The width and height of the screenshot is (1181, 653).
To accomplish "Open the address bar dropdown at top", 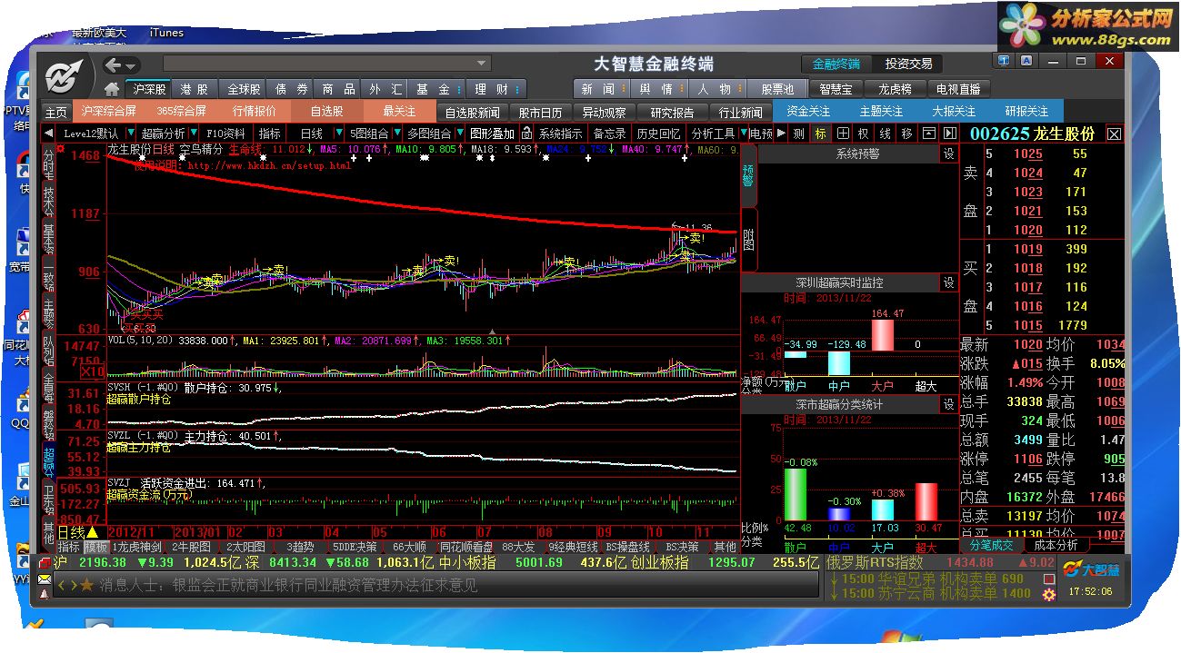I will (x=482, y=64).
